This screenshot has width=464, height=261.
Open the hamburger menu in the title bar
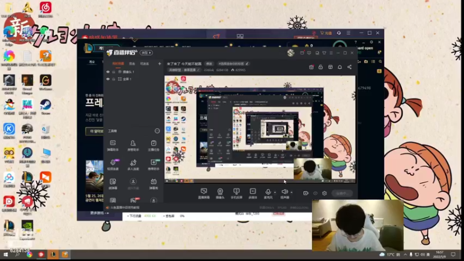point(331,53)
